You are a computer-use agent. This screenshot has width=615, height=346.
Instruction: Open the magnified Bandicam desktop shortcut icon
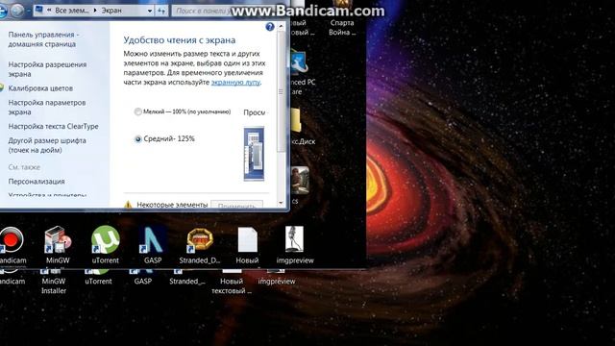tap(11, 239)
